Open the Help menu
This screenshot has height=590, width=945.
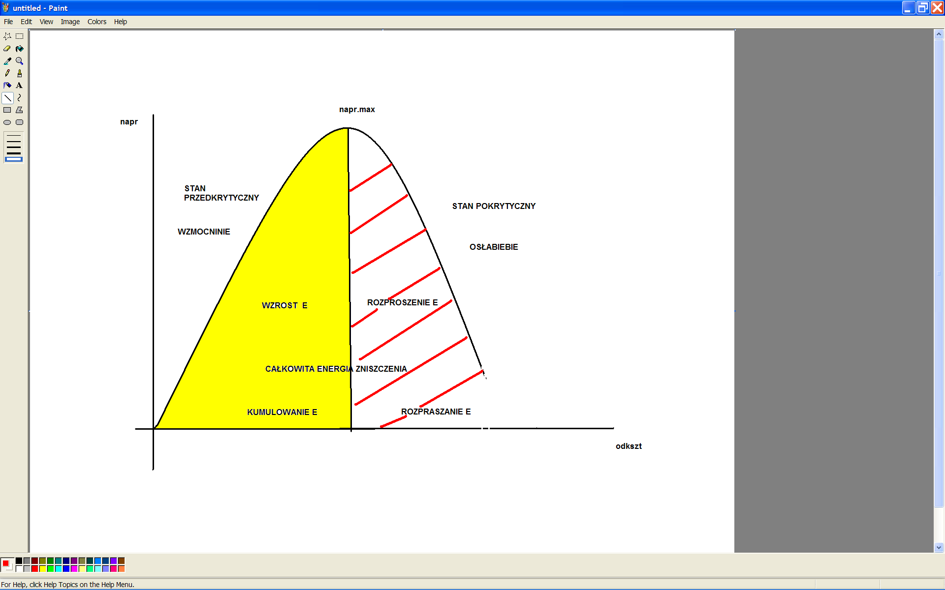coord(121,22)
